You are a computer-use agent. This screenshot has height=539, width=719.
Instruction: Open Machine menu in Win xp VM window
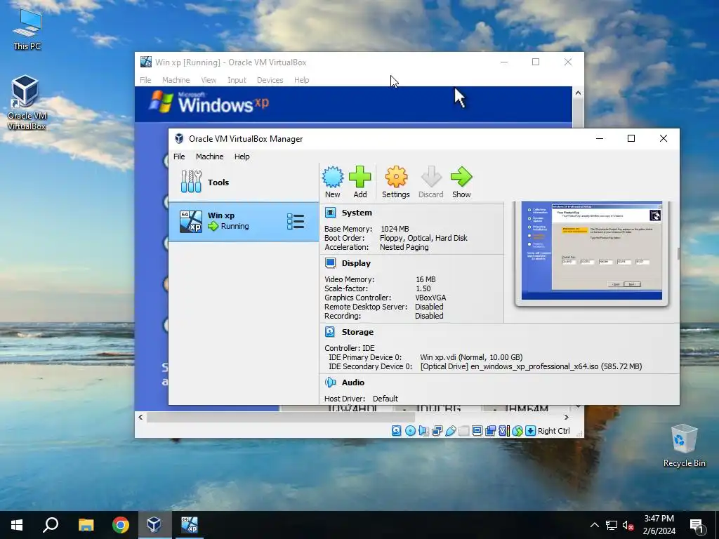tap(176, 80)
